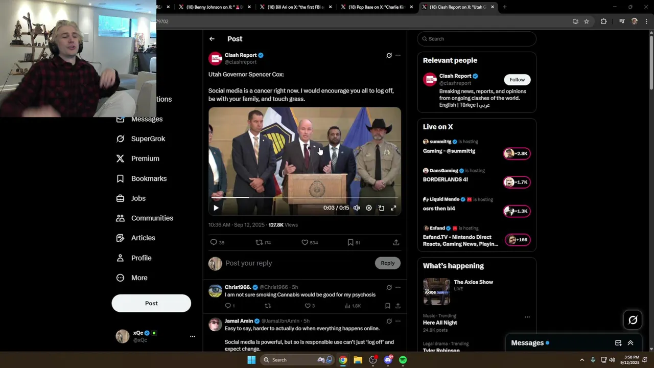
Task: Go back using the Post arrow
Action: point(212,39)
